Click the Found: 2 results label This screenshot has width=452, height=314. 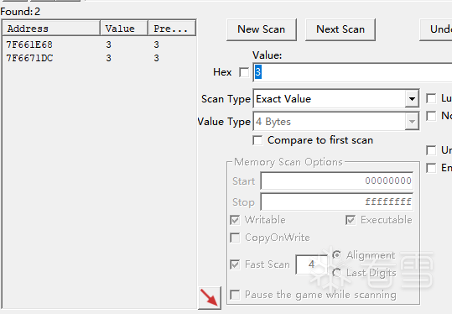click(20, 12)
